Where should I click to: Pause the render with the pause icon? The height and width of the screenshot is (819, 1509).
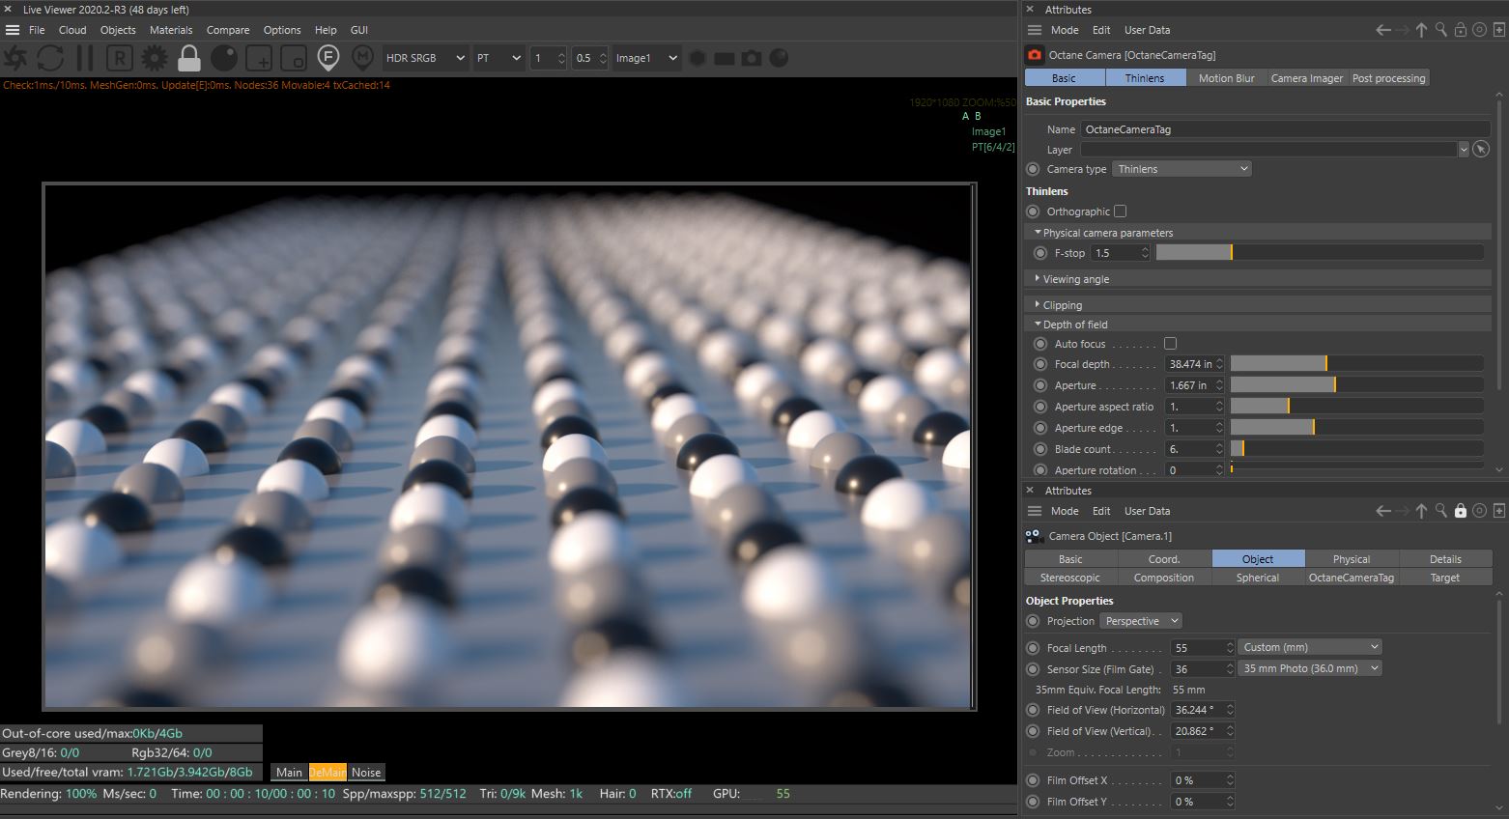[85, 58]
